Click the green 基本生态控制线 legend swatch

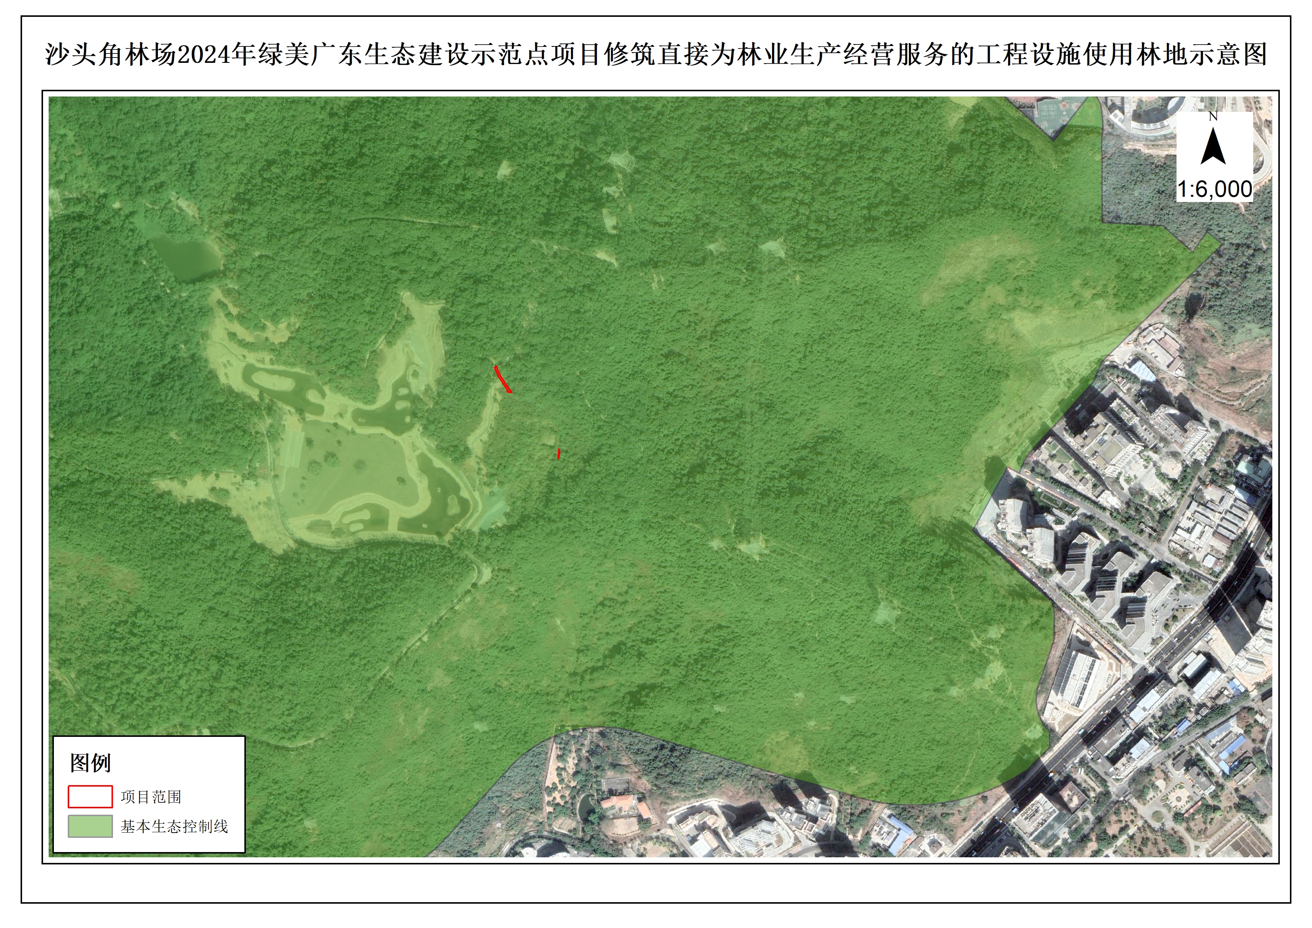[90, 826]
